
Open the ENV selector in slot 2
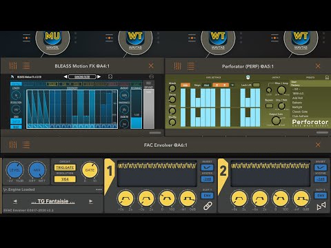click(321, 196)
